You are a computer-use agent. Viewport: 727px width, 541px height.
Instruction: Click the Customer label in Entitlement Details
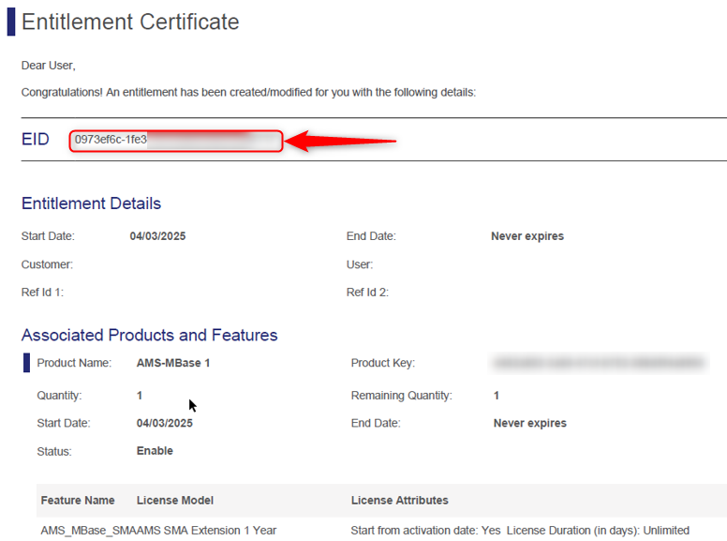click(x=47, y=264)
